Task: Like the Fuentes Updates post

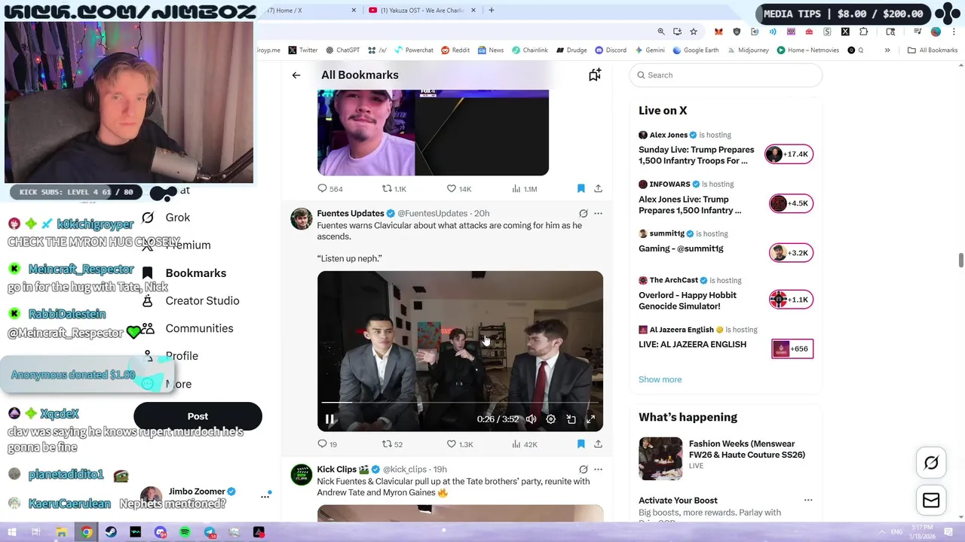Action: (x=459, y=444)
